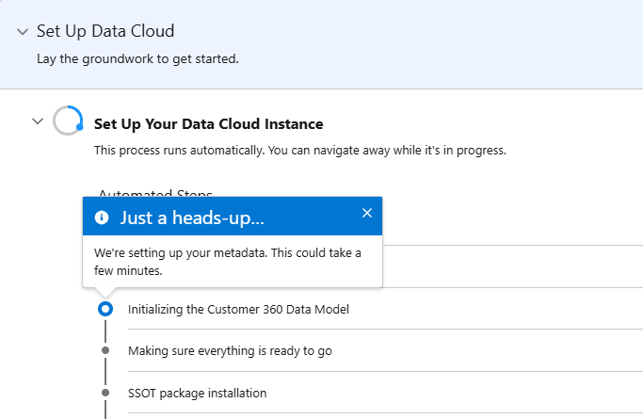The height and width of the screenshot is (419, 643).
Task: Select 'Making sure everything is ready to go'
Action: tap(230, 351)
